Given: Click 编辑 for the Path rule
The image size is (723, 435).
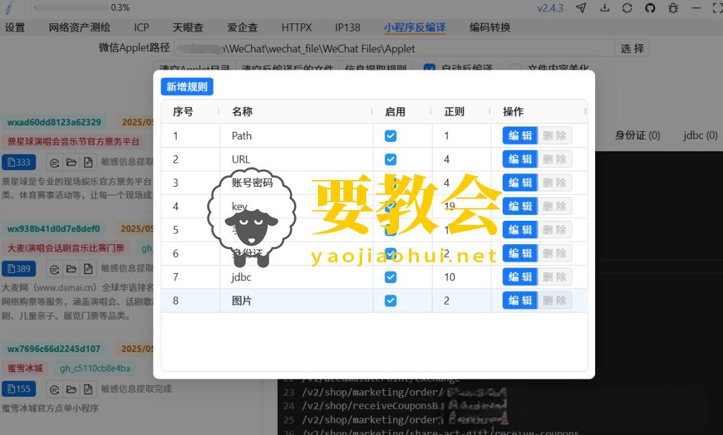Looking at the screenshot, I should point(520,135).
